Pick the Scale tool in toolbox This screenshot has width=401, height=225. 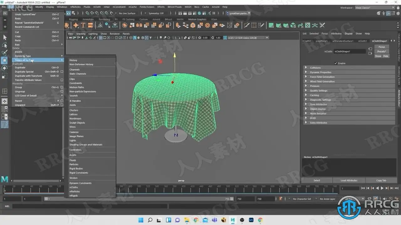pyautogui.click(x=5, y=76)
